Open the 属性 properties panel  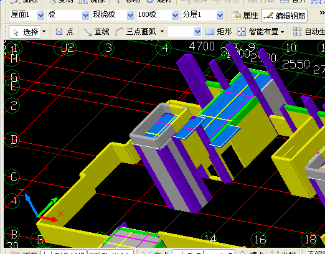pyautogui.click(x=245, y=16)
